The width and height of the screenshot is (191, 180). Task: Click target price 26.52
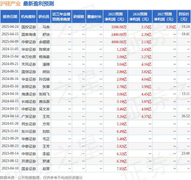point(186,116)
